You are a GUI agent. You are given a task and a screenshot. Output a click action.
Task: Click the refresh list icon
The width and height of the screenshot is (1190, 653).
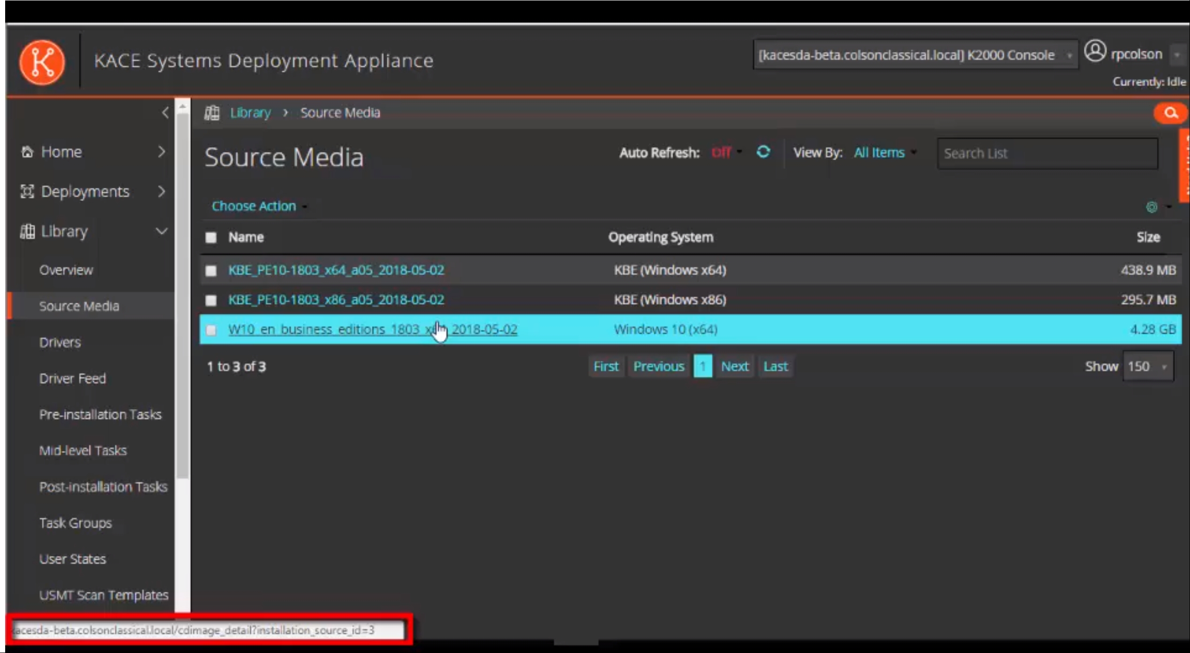[x=763, y=152]
